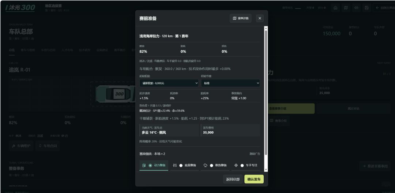Select the 车手专注 radio option
395x193 pixels.
242,165
